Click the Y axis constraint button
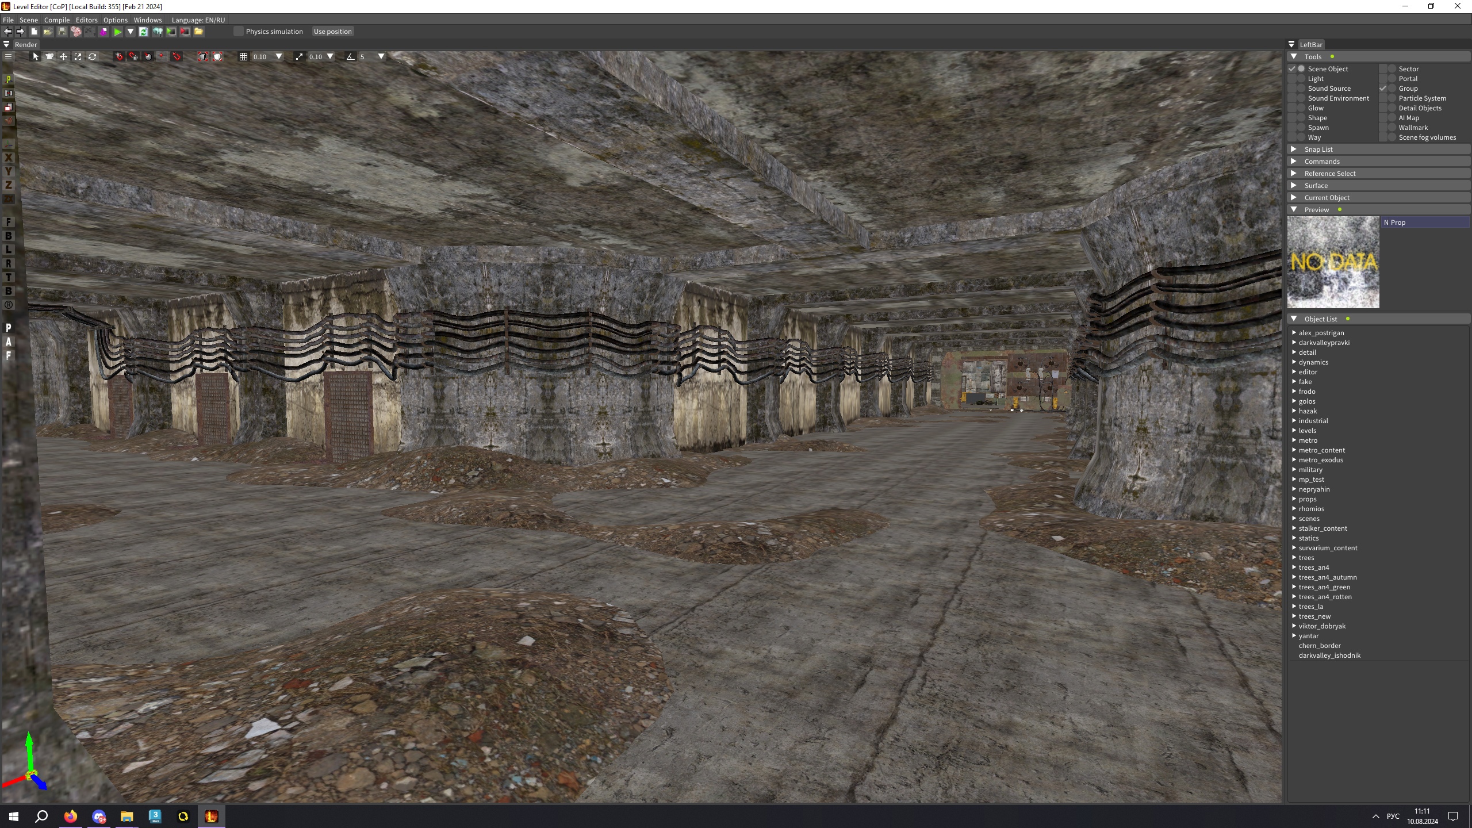 8,171
